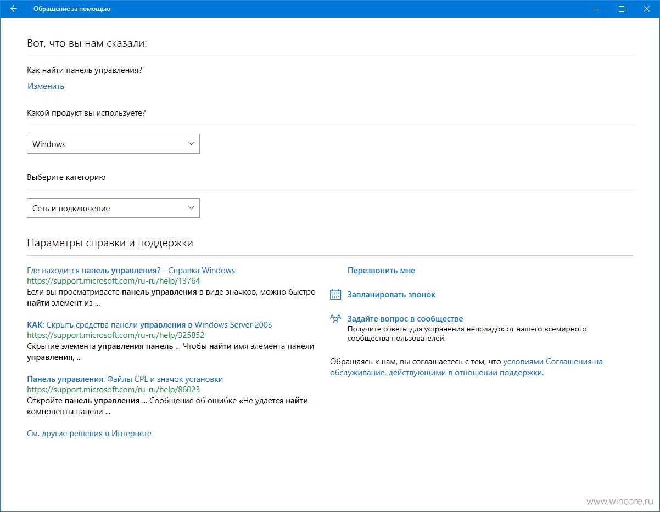Click the snippet starting Откройте панель управления

pyautogui.click(x=167, y=406)
